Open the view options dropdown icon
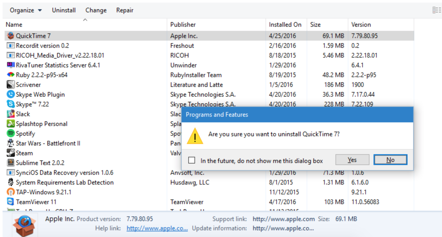442x237 pixels. 436,10
